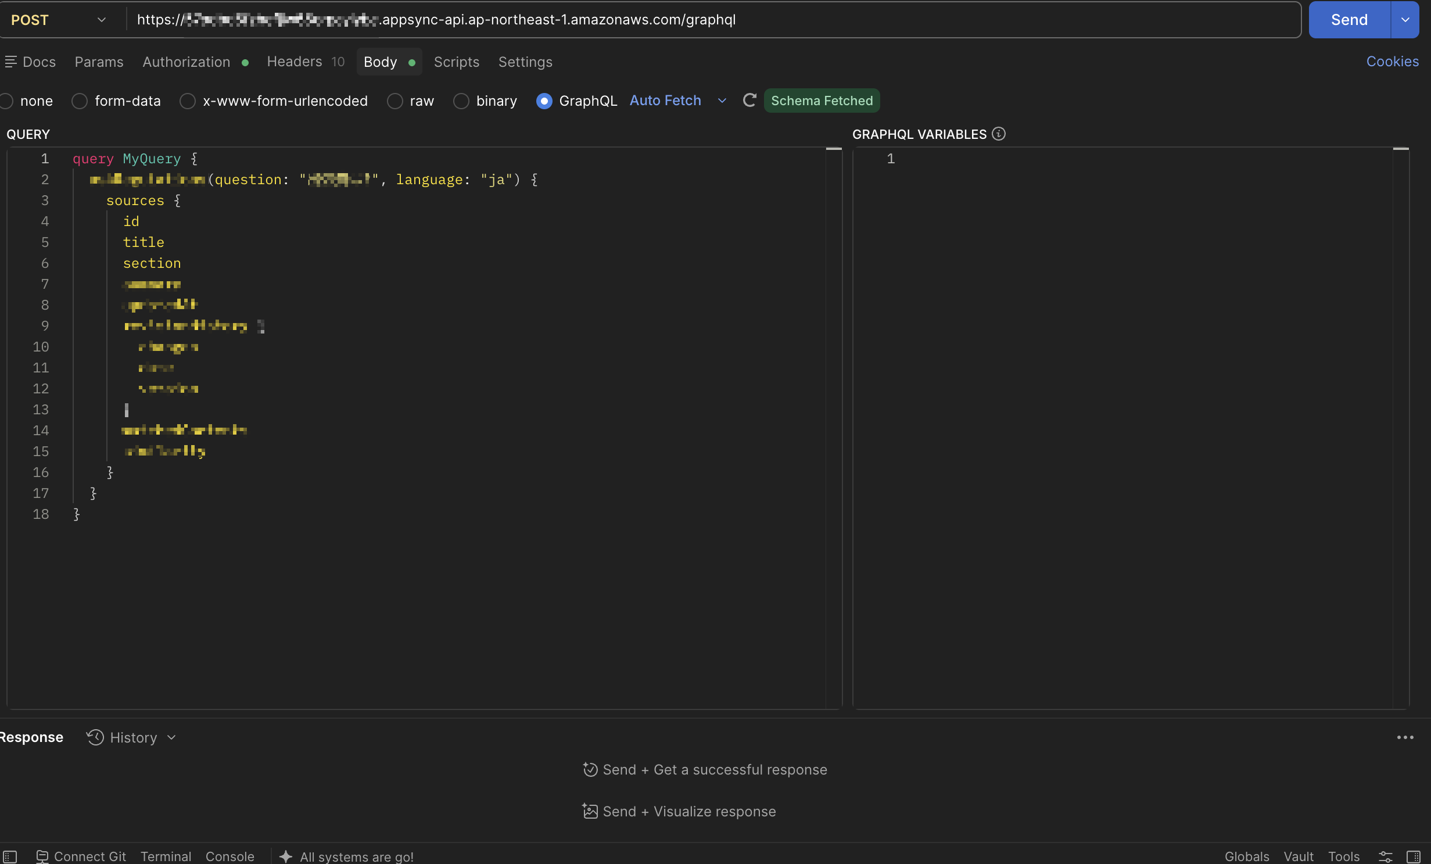Click the Auto Fetch label

(x=665, y=101)
